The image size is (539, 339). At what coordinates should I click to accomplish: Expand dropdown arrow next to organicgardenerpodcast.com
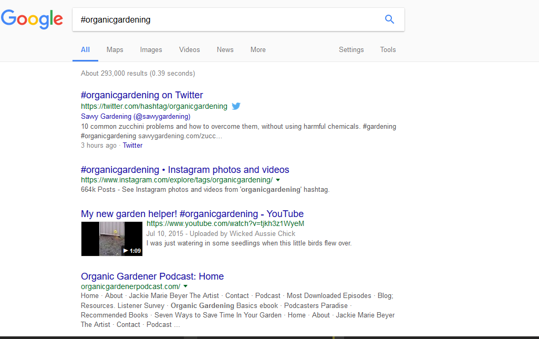click(x=185, y=286)
